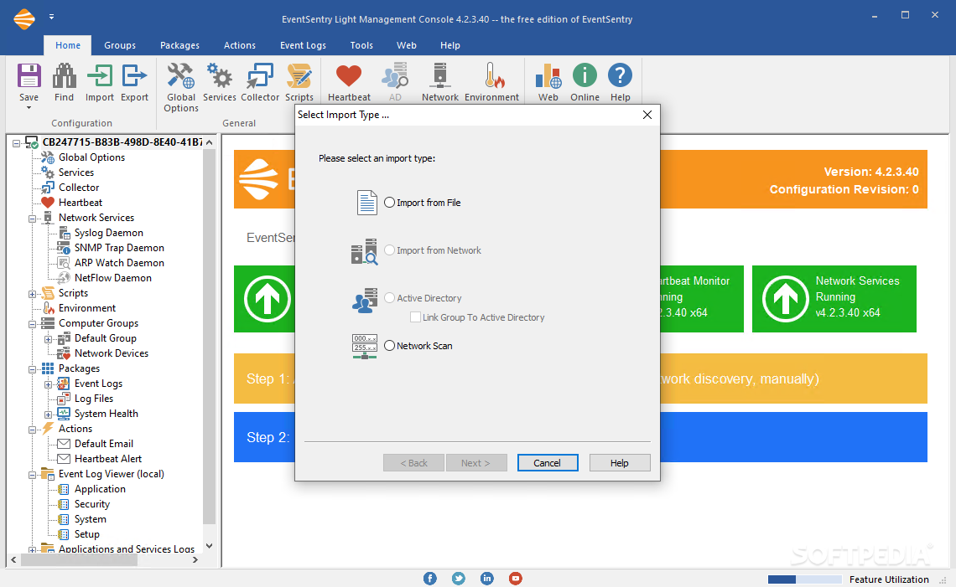Click the Save icon in the ribbon
956x587 pixels.
(29, 76)
